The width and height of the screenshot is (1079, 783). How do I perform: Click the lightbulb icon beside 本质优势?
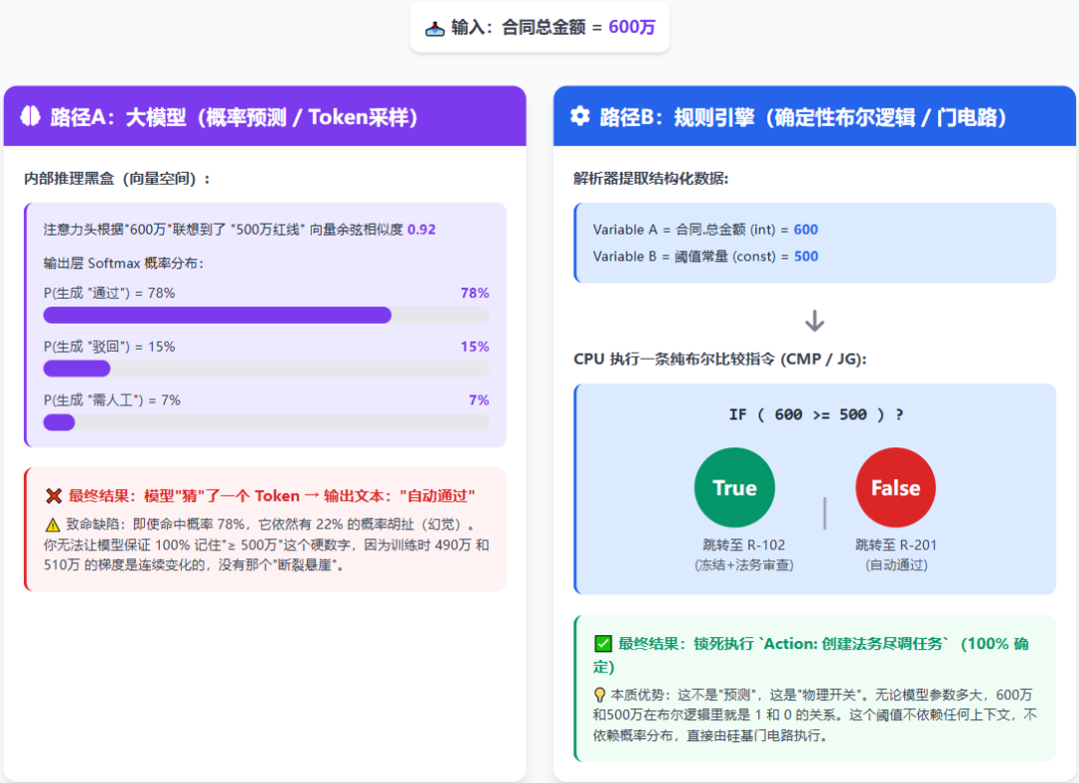point(600,695)
